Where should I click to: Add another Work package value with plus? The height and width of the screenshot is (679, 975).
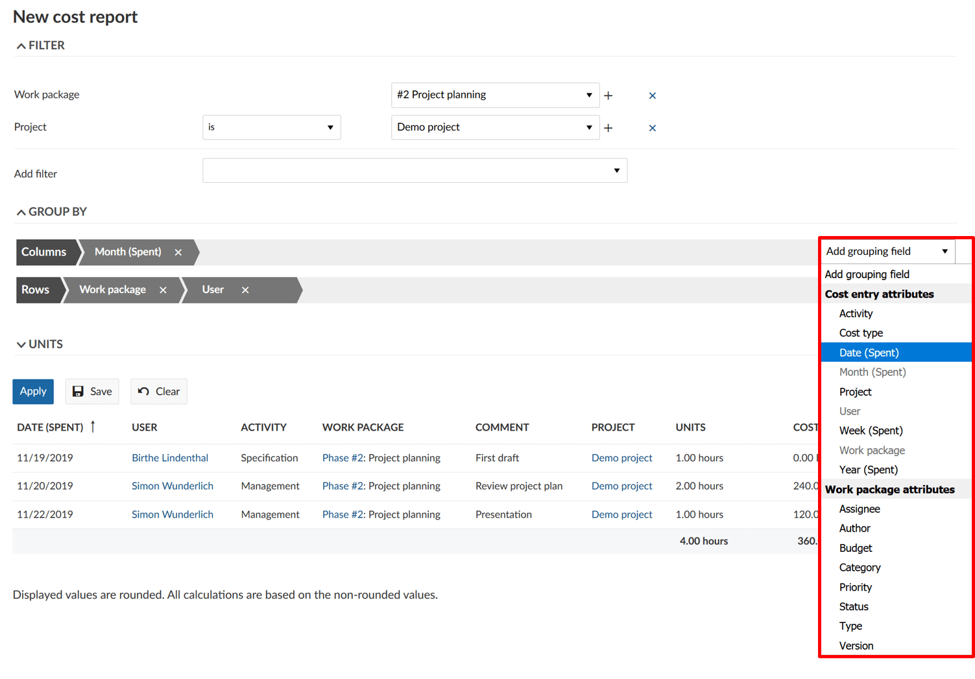click(608, 95)
